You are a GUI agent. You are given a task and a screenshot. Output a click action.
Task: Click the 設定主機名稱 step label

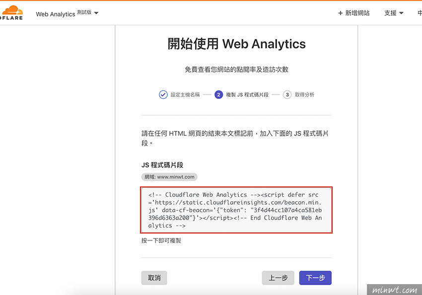pos(185,95)
